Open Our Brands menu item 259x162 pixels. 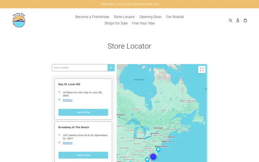(x=175, y=17)
